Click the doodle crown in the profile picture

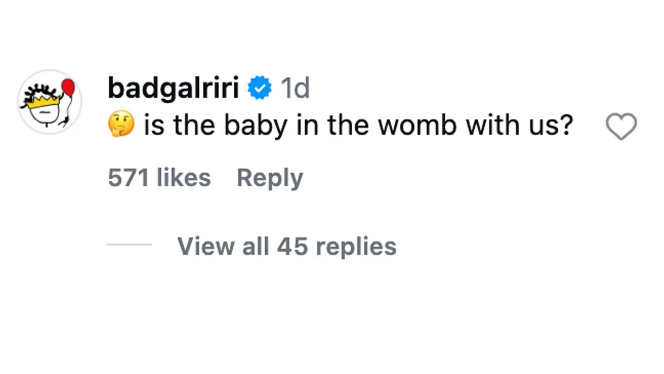[43, 101]
